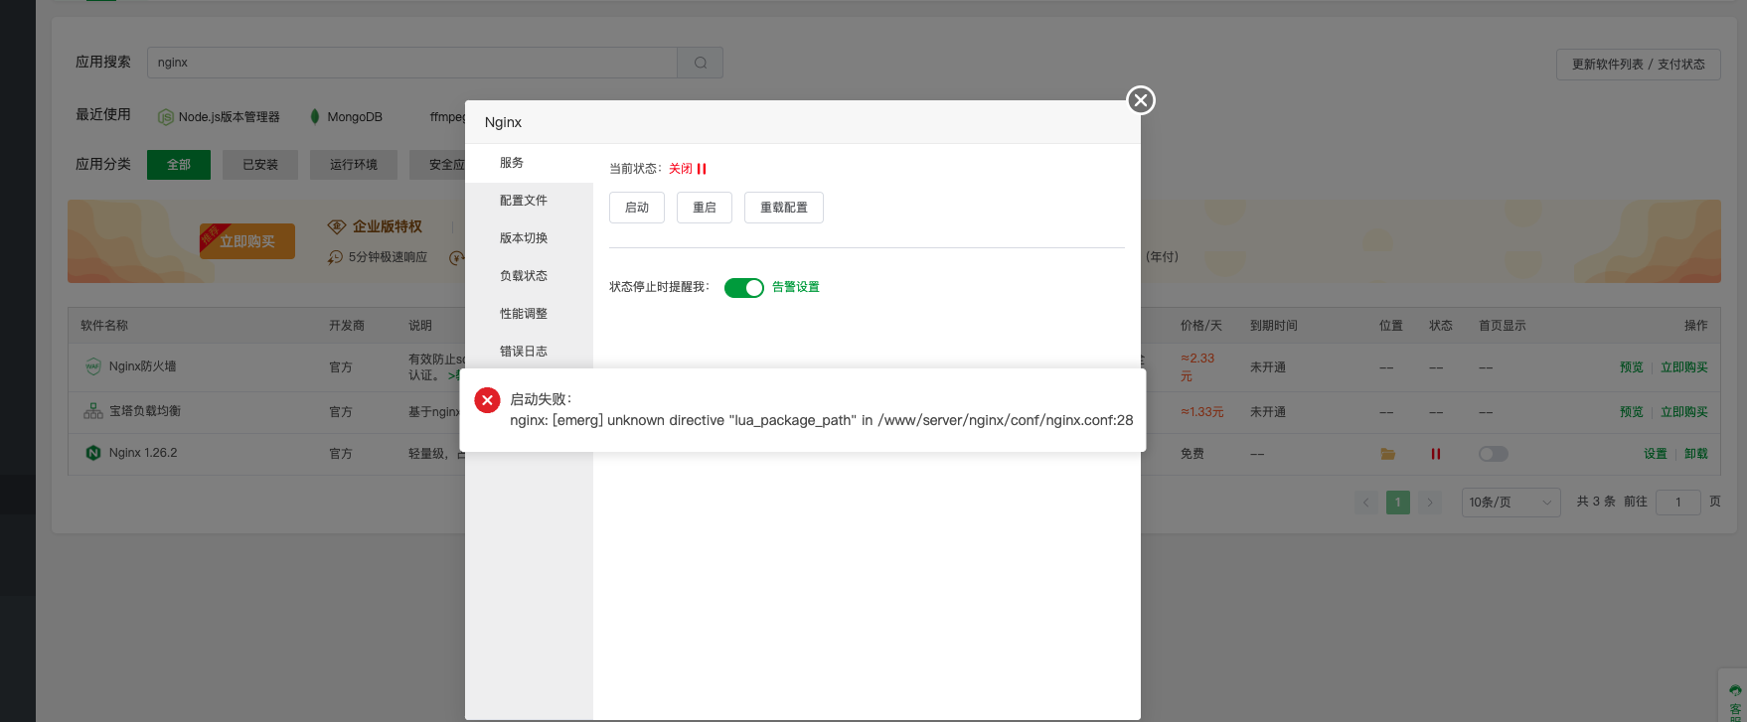Click 更新软件列表 / 支付状态 button
The image size is (1747, 722).
[1639, 65]
